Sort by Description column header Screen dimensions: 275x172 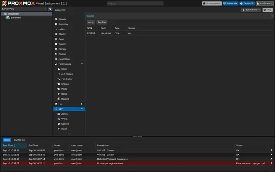click(165, 146)
